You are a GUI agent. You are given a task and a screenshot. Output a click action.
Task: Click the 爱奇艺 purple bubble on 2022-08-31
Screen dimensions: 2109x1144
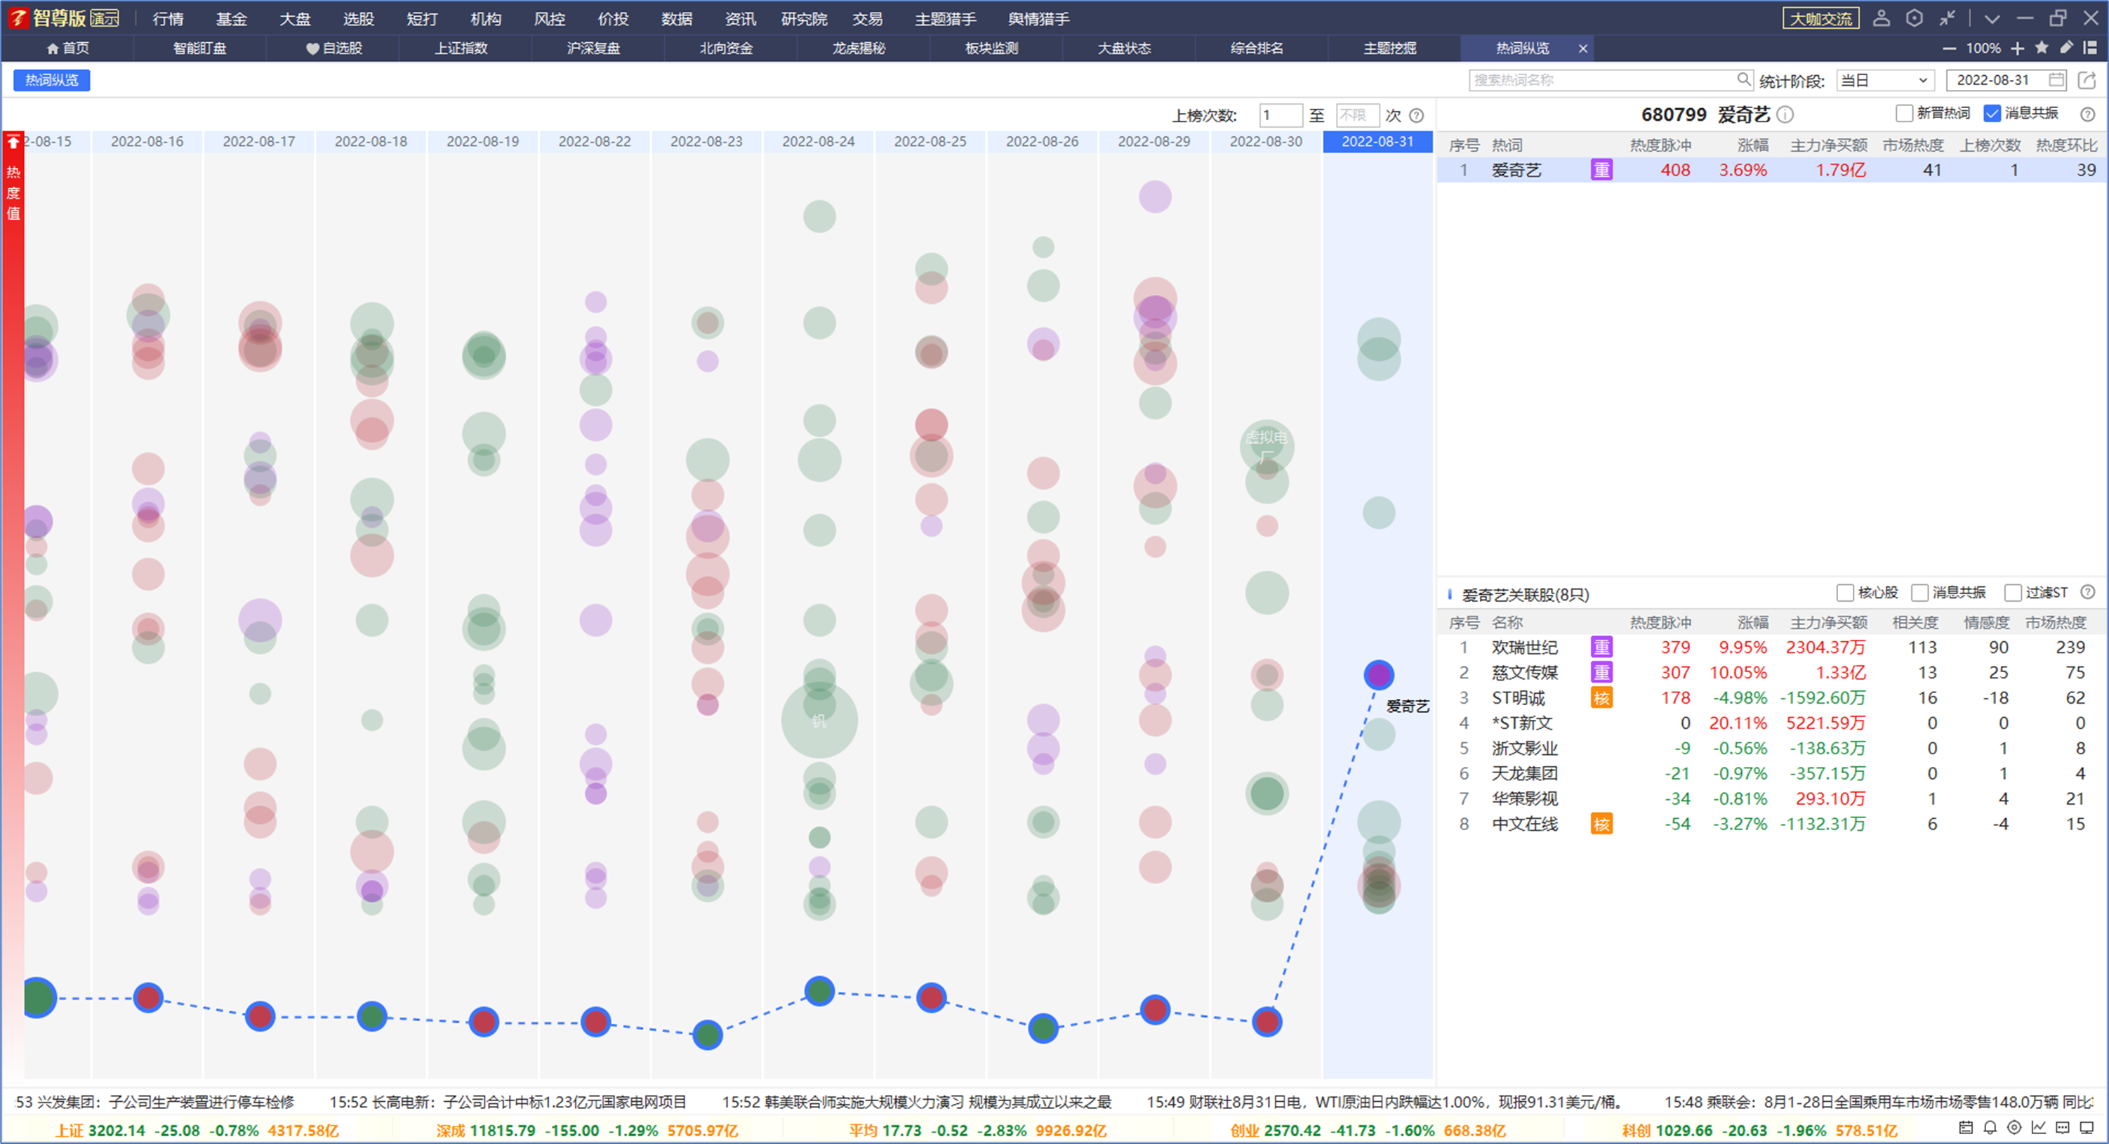click(1379, 675)
